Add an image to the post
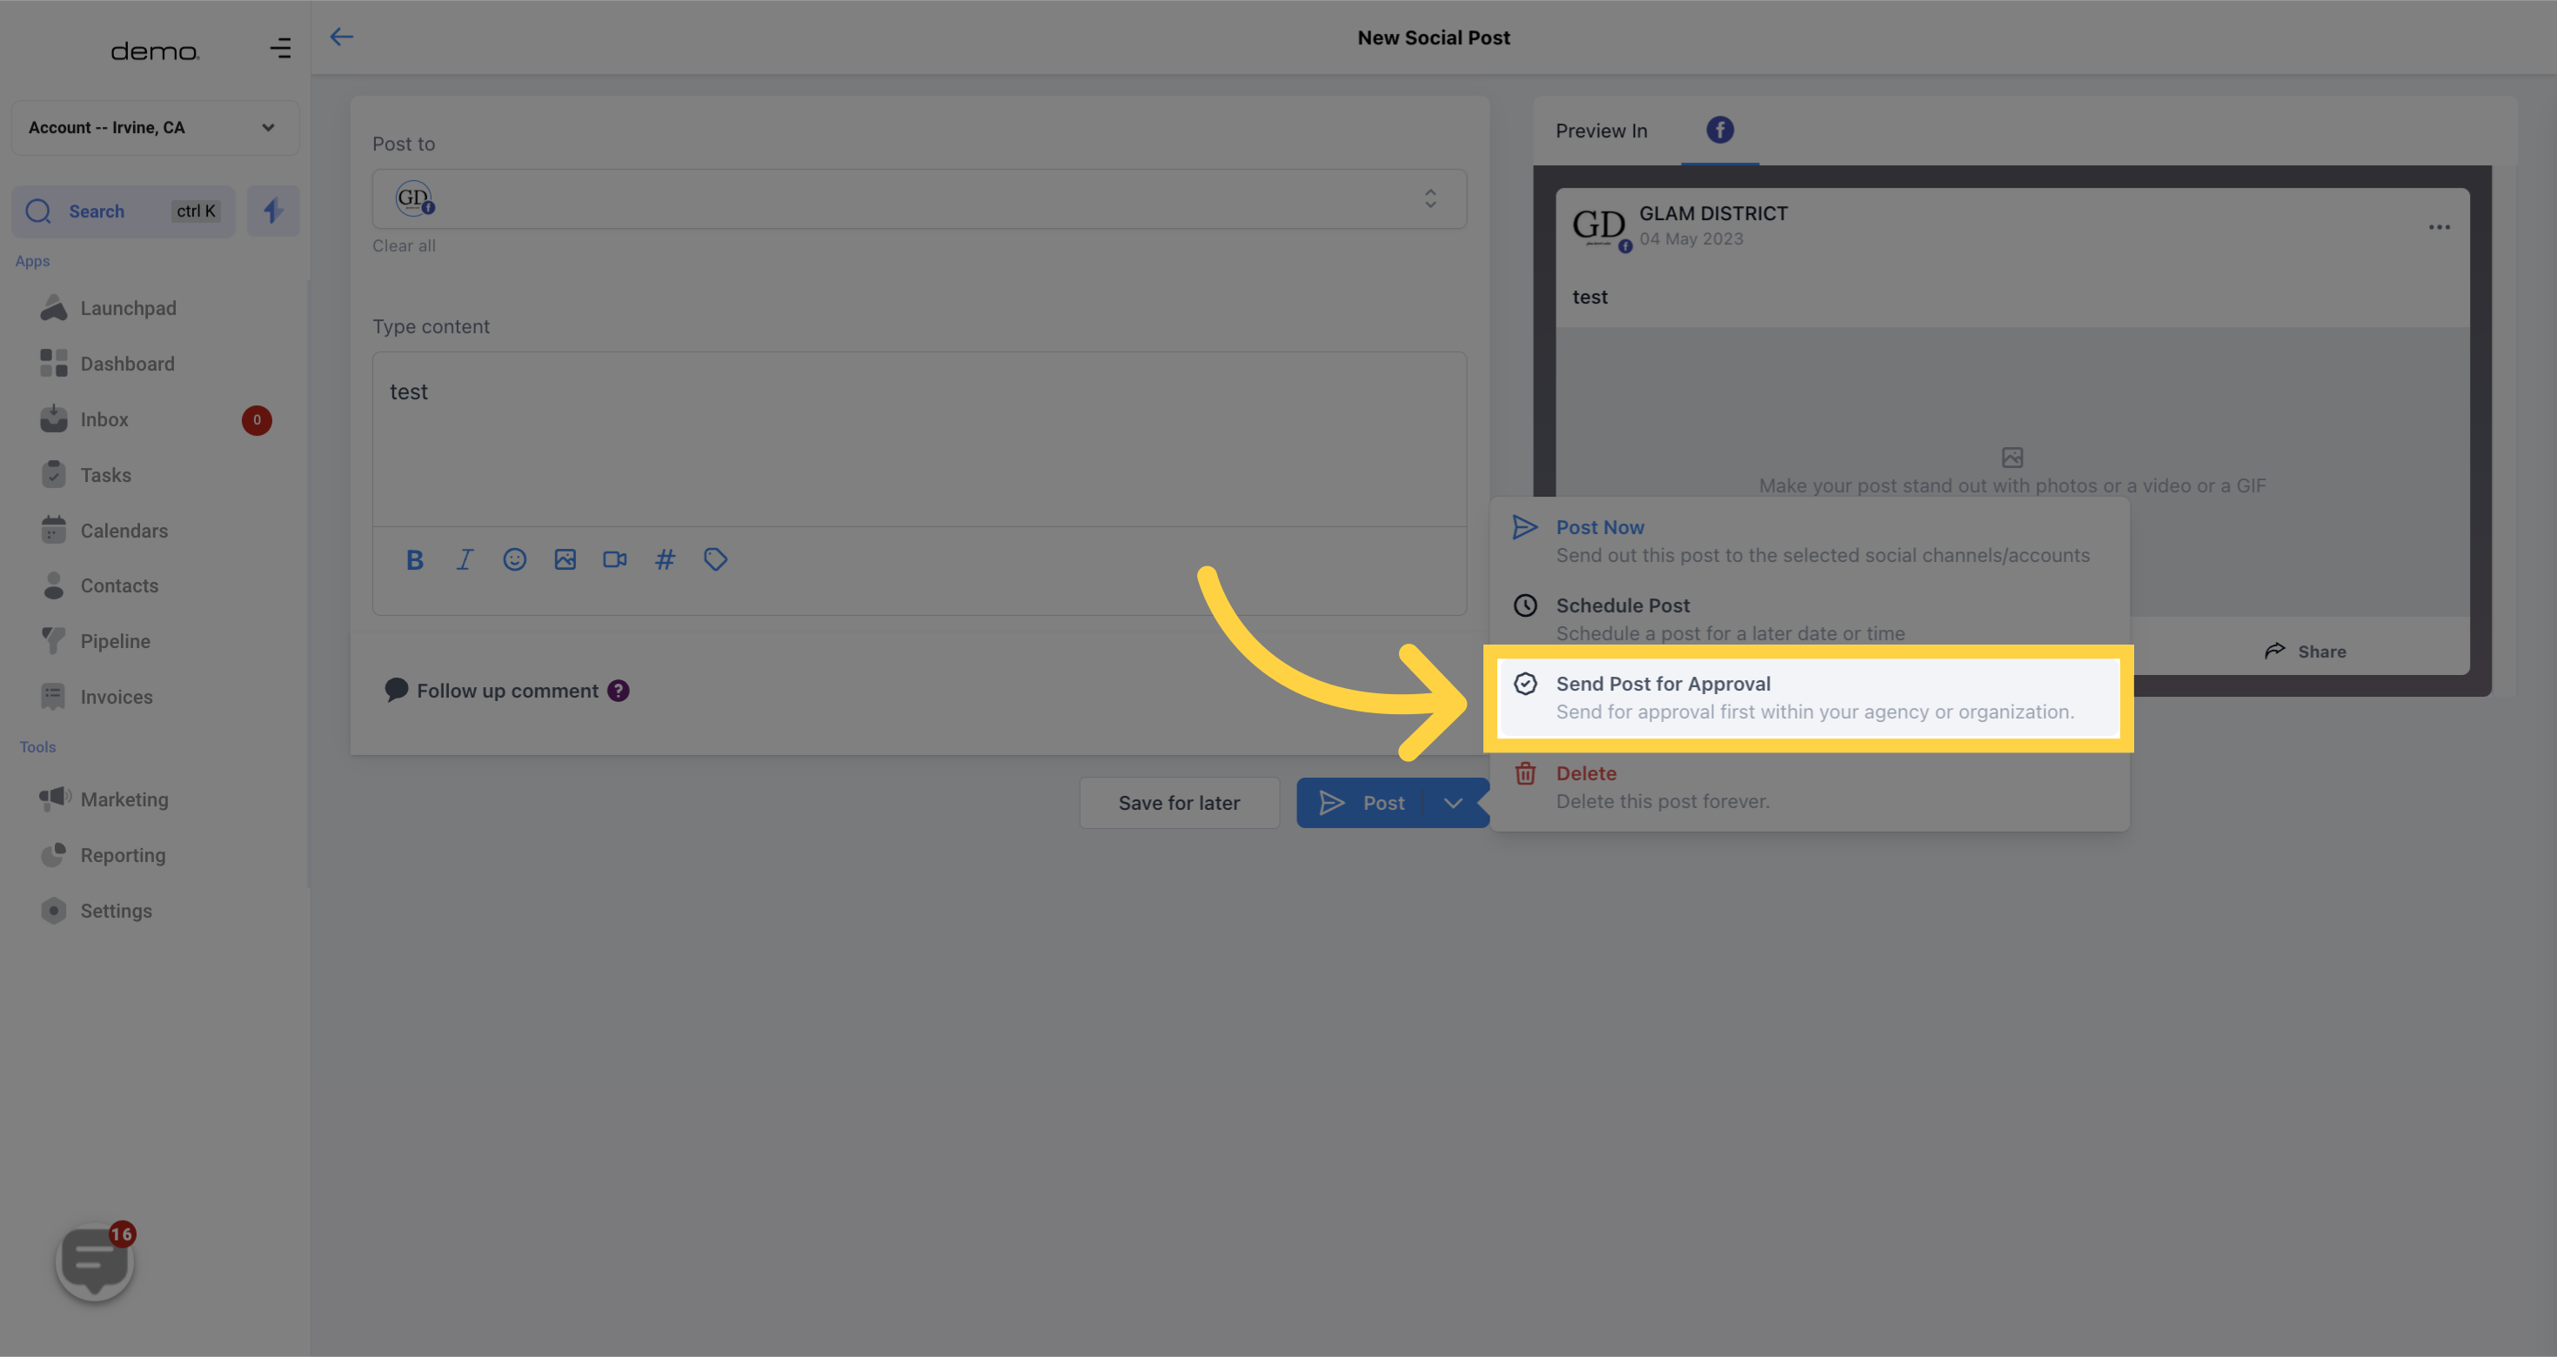Viewport: 2557px width, 1357px height. tap(565, 560)
